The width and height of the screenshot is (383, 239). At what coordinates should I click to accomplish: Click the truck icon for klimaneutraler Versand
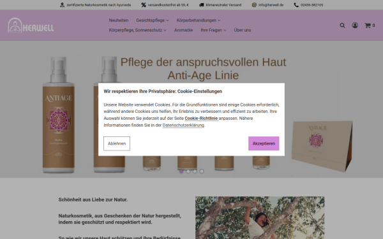[202, 5]
